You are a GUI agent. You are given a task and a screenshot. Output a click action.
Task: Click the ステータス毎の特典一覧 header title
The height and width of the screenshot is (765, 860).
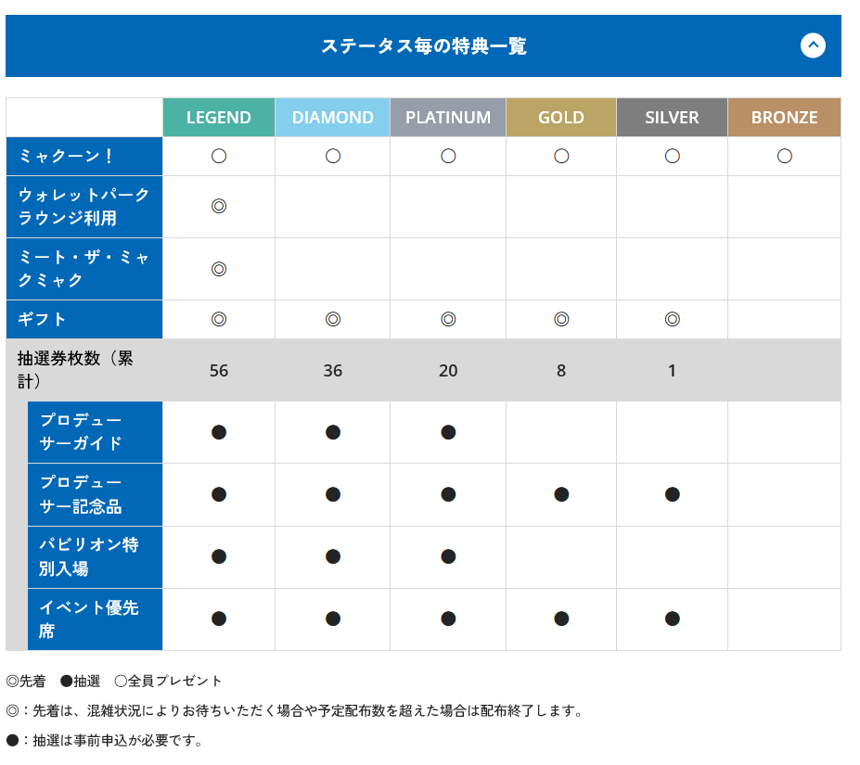point(423,46)
